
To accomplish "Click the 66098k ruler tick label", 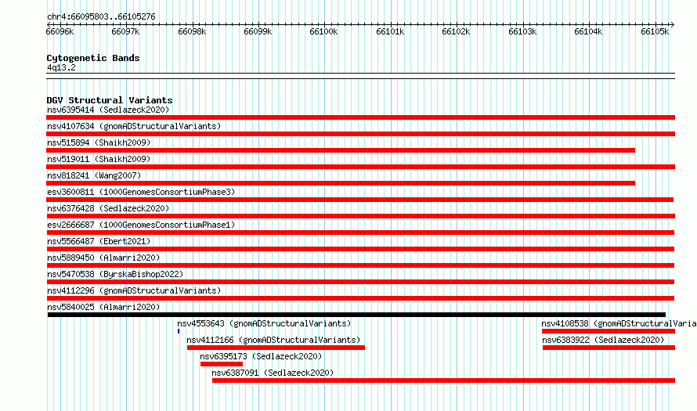I will pyautogui.click(x=192, y=31).
